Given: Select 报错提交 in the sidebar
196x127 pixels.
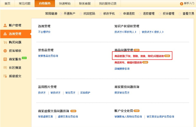Looking at the screenshot, I should [16, 76].
